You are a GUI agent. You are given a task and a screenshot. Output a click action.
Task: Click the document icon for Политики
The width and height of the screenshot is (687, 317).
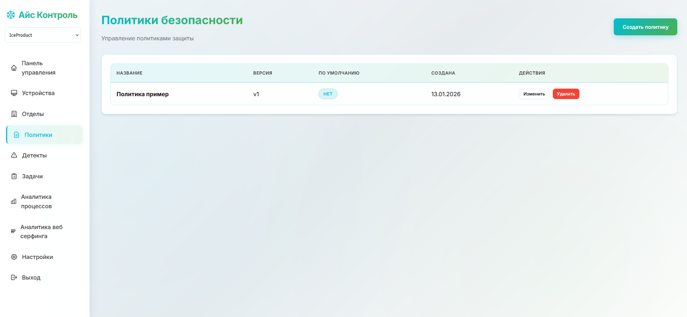(x=17, y=135)
